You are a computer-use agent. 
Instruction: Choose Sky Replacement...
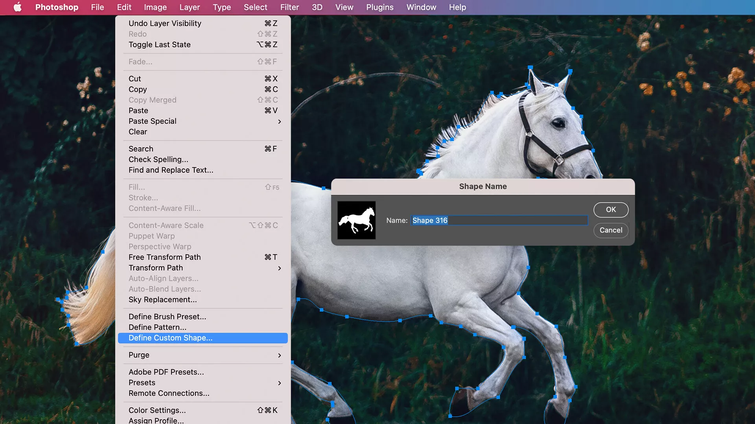203,300
